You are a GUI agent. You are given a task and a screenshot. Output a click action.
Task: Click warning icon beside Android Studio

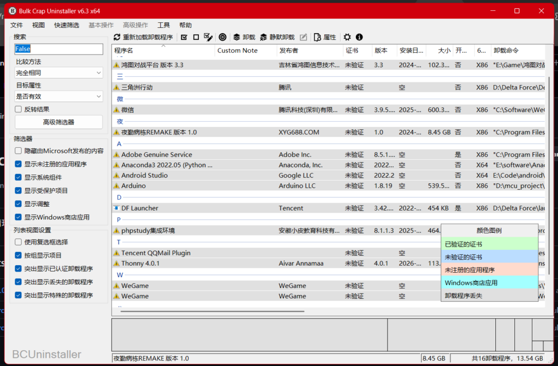(x=117, y=175)
